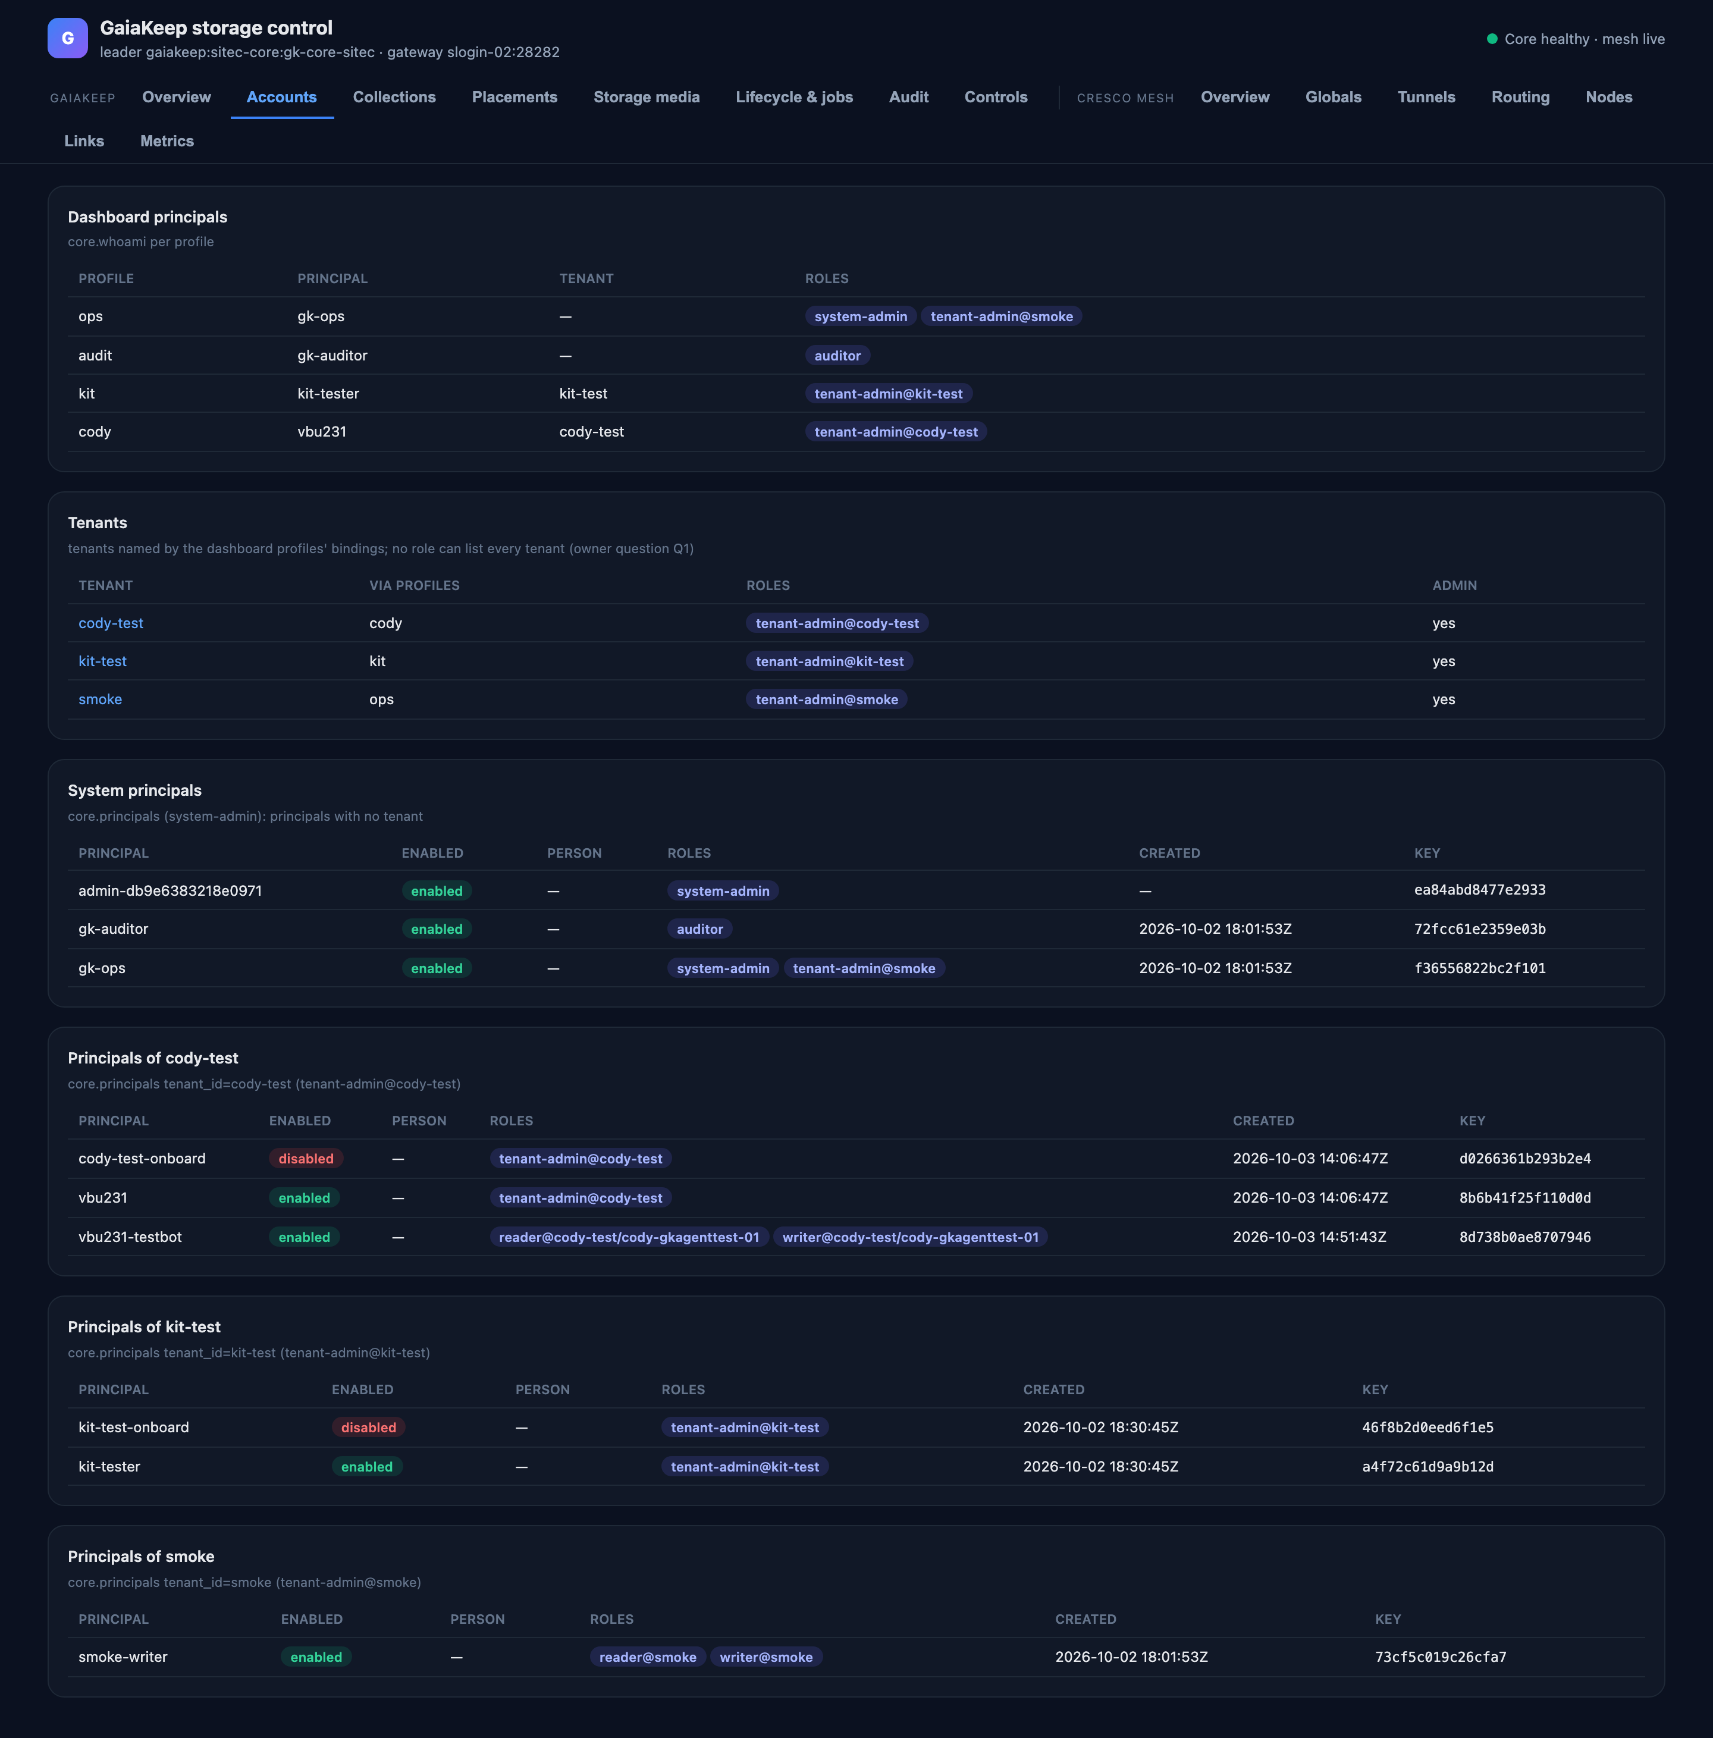
Task: Click created time 2026-10-03 14:51:43Z
Action: coord(1309,1237)
